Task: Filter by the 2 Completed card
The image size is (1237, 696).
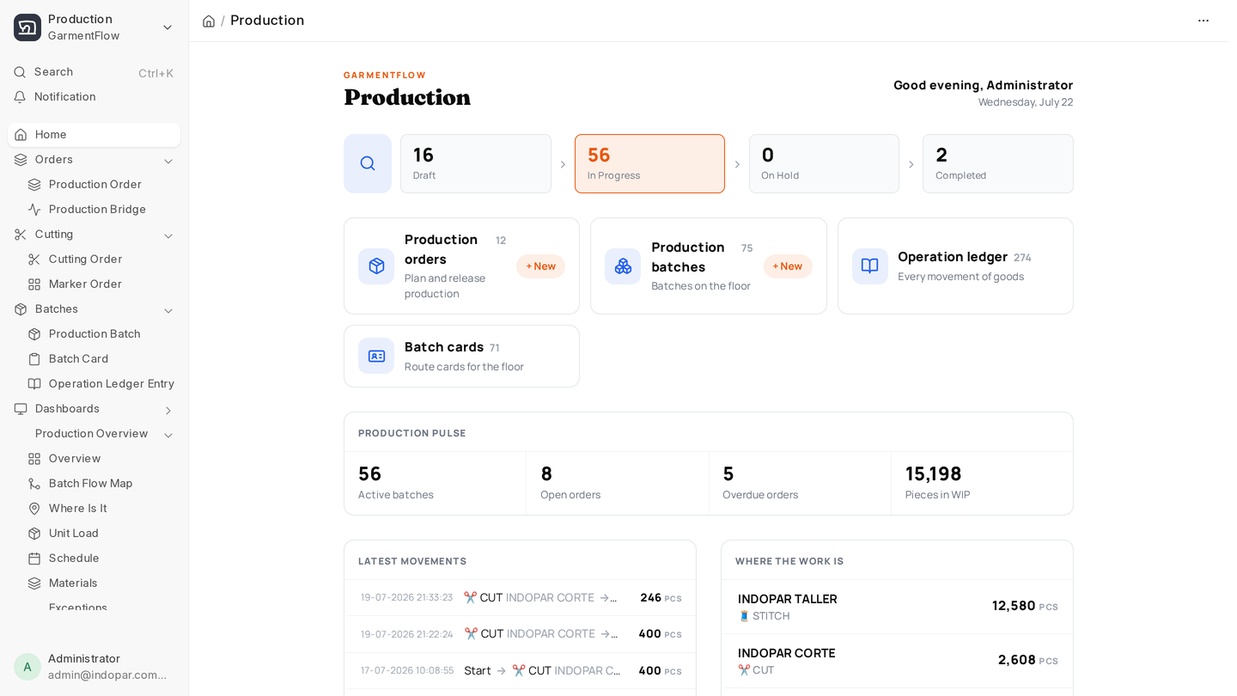Action: tap(998, 163)
